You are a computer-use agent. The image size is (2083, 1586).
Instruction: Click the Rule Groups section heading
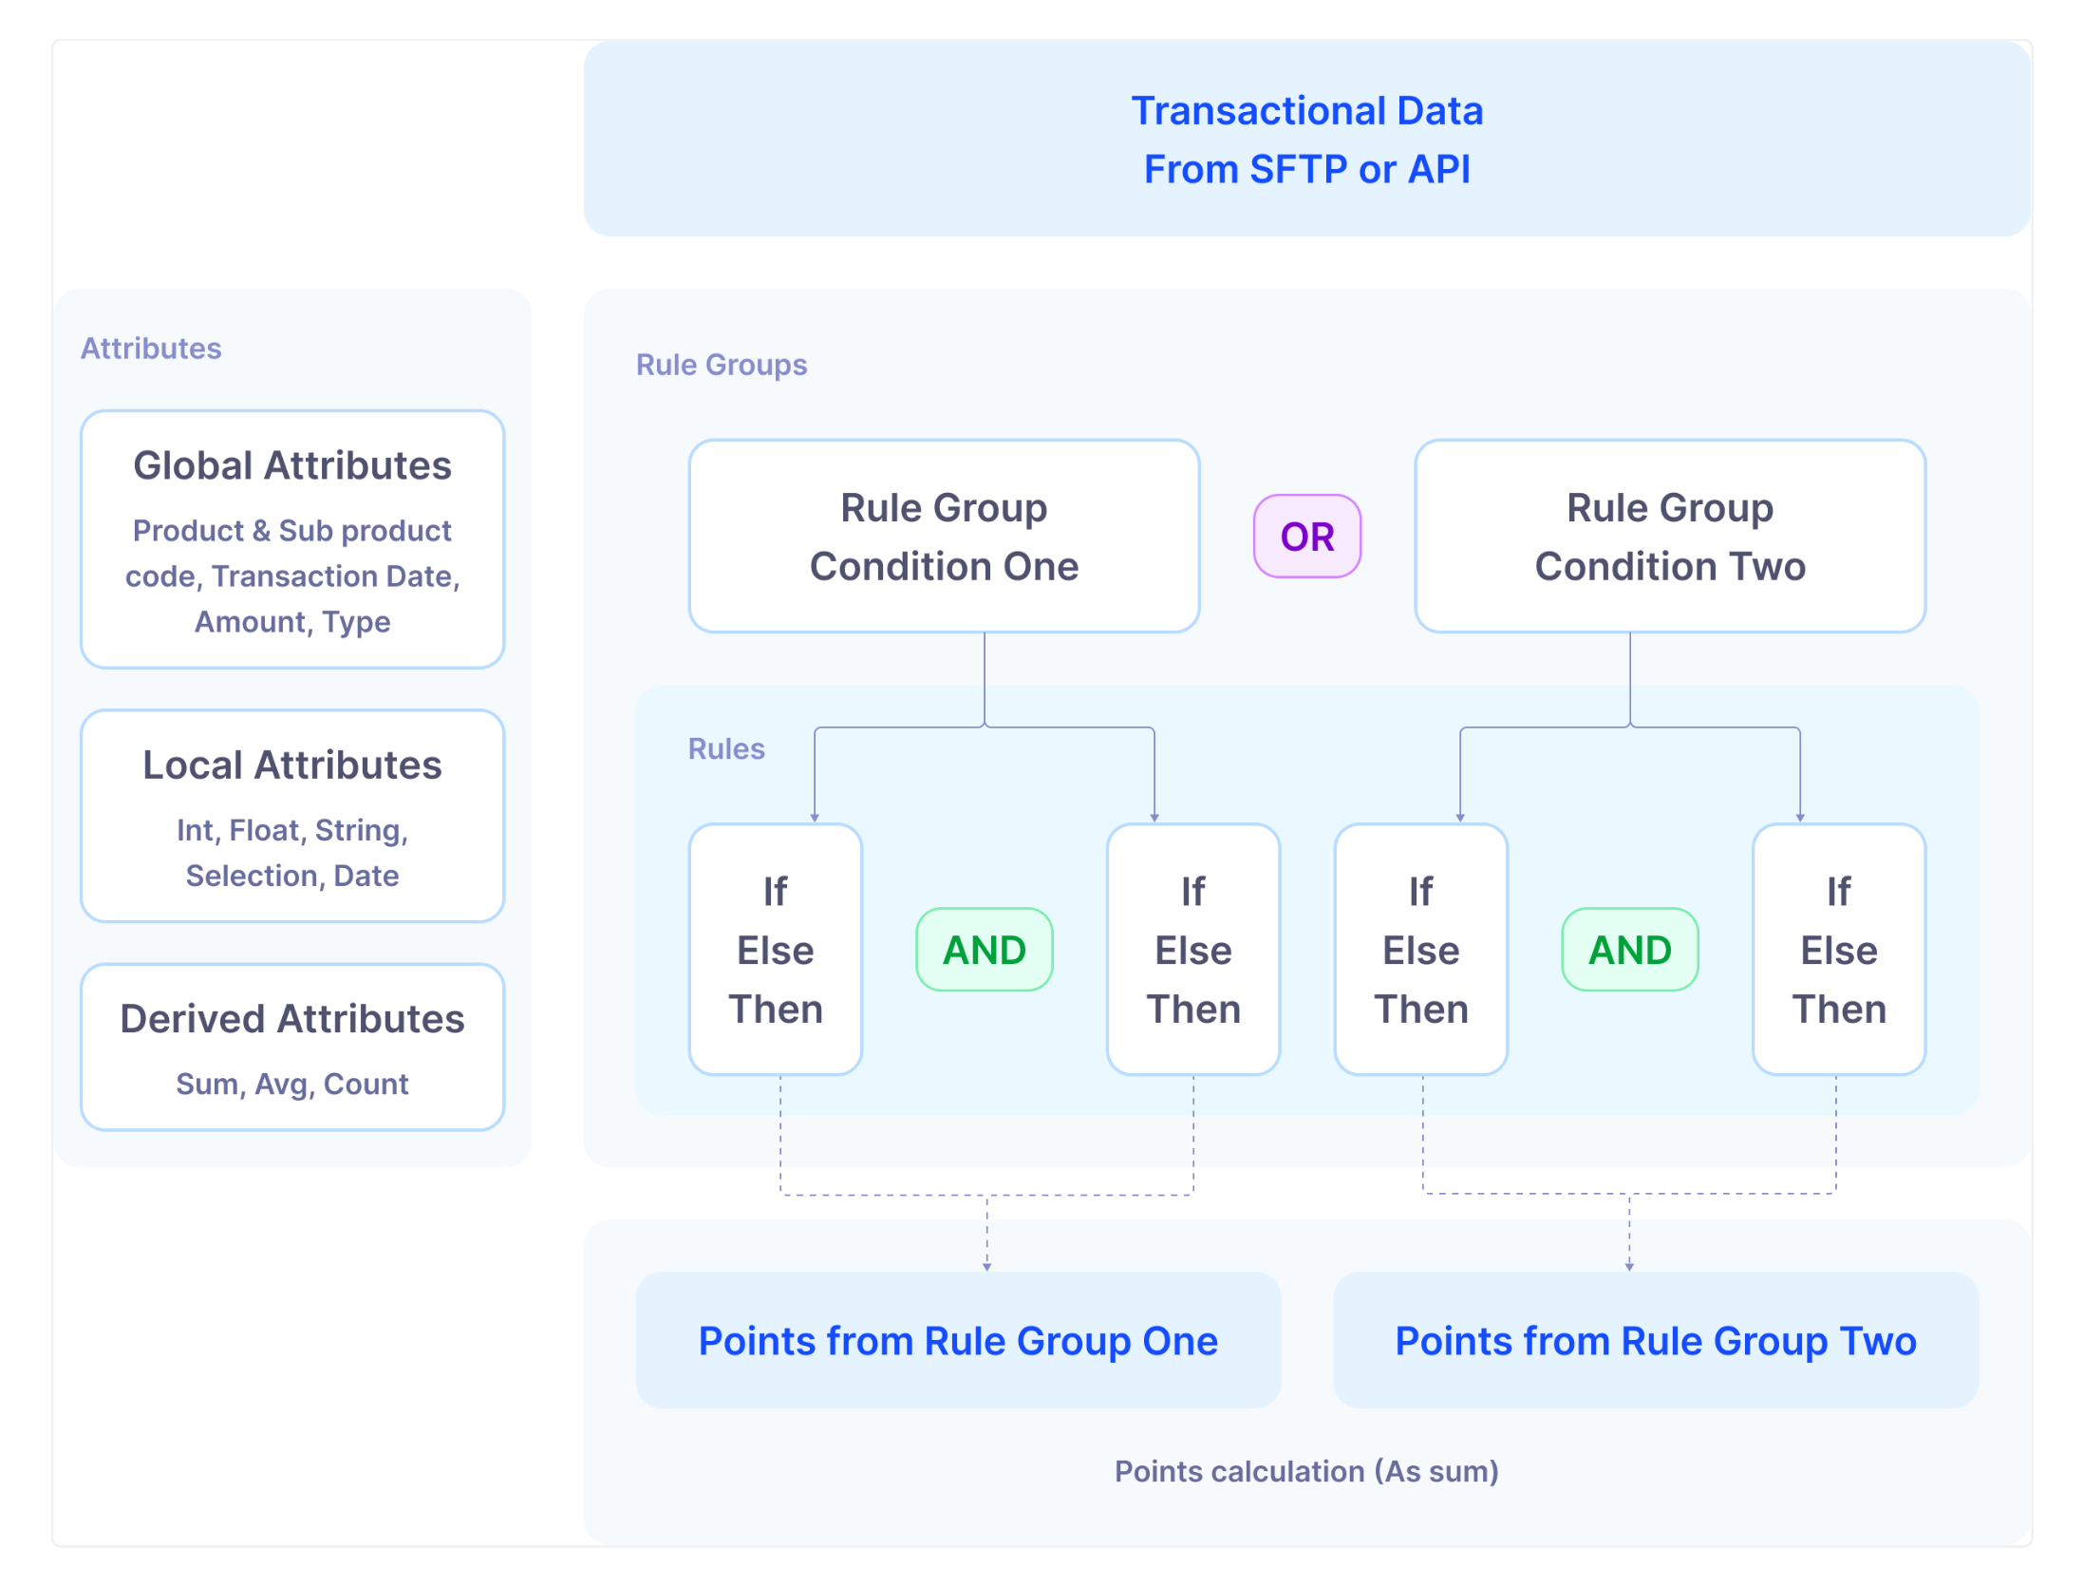tap(721, 365)
